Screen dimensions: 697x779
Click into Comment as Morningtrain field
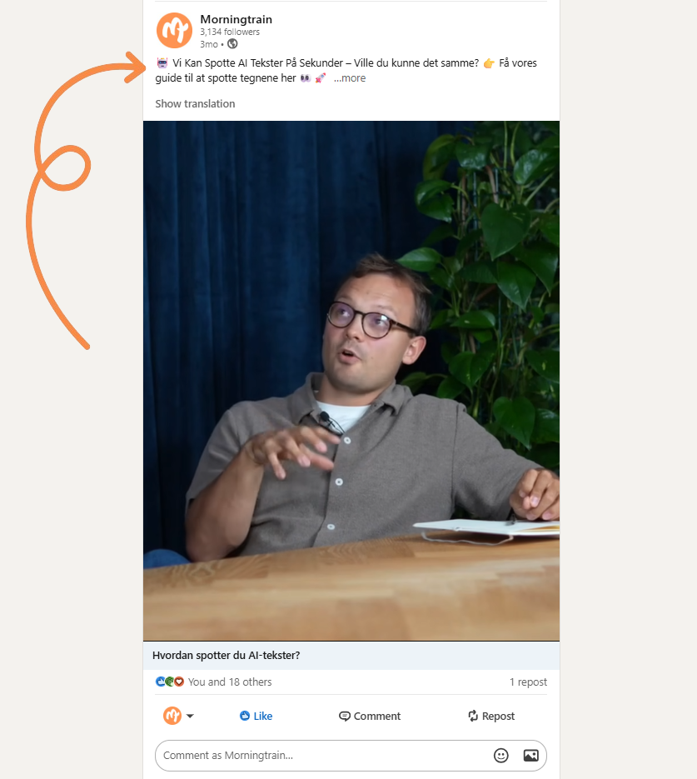tap(323, 755)
